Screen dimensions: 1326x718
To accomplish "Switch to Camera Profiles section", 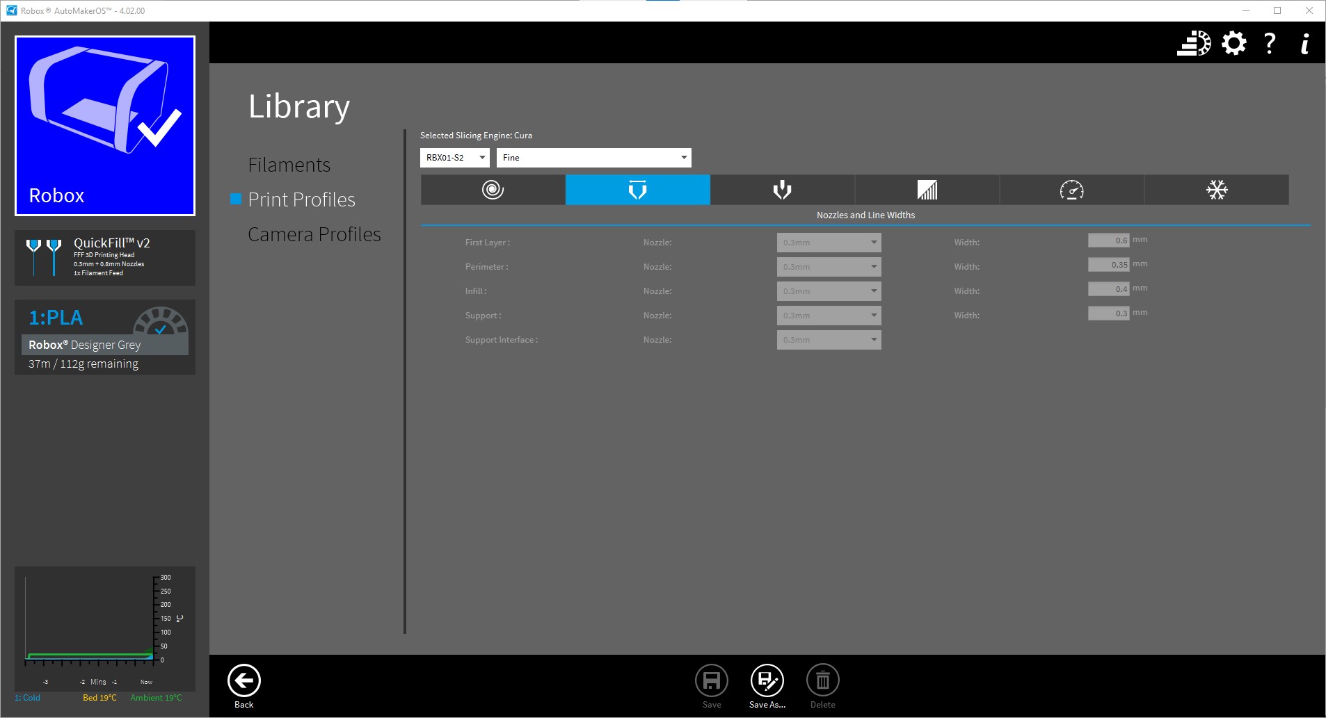I will pyautogui.click(x=314, y=234).
